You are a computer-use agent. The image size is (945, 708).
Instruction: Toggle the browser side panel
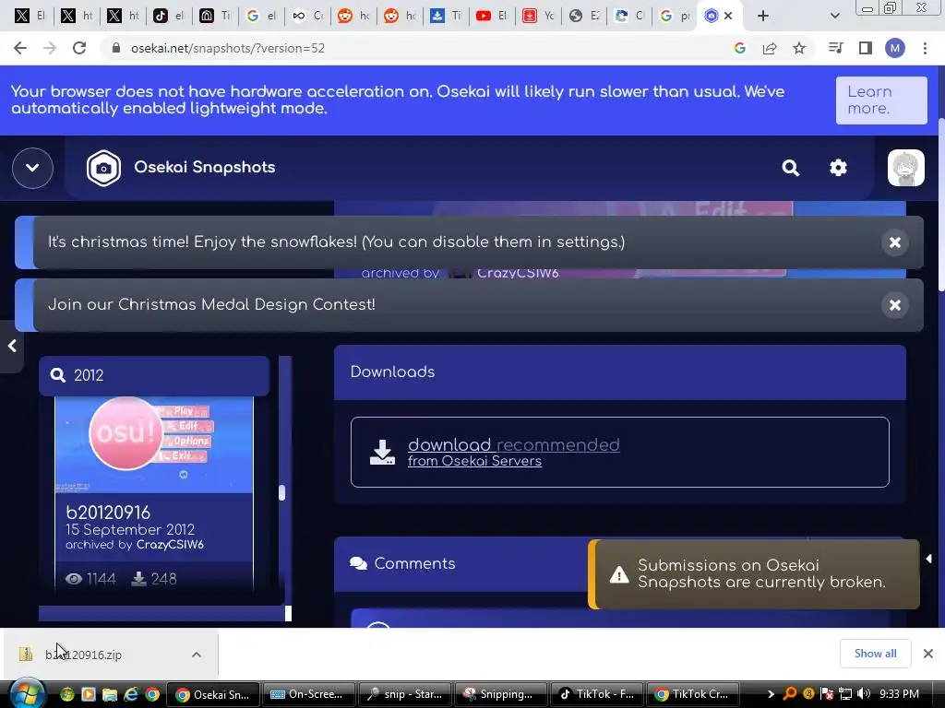[866, 48]
